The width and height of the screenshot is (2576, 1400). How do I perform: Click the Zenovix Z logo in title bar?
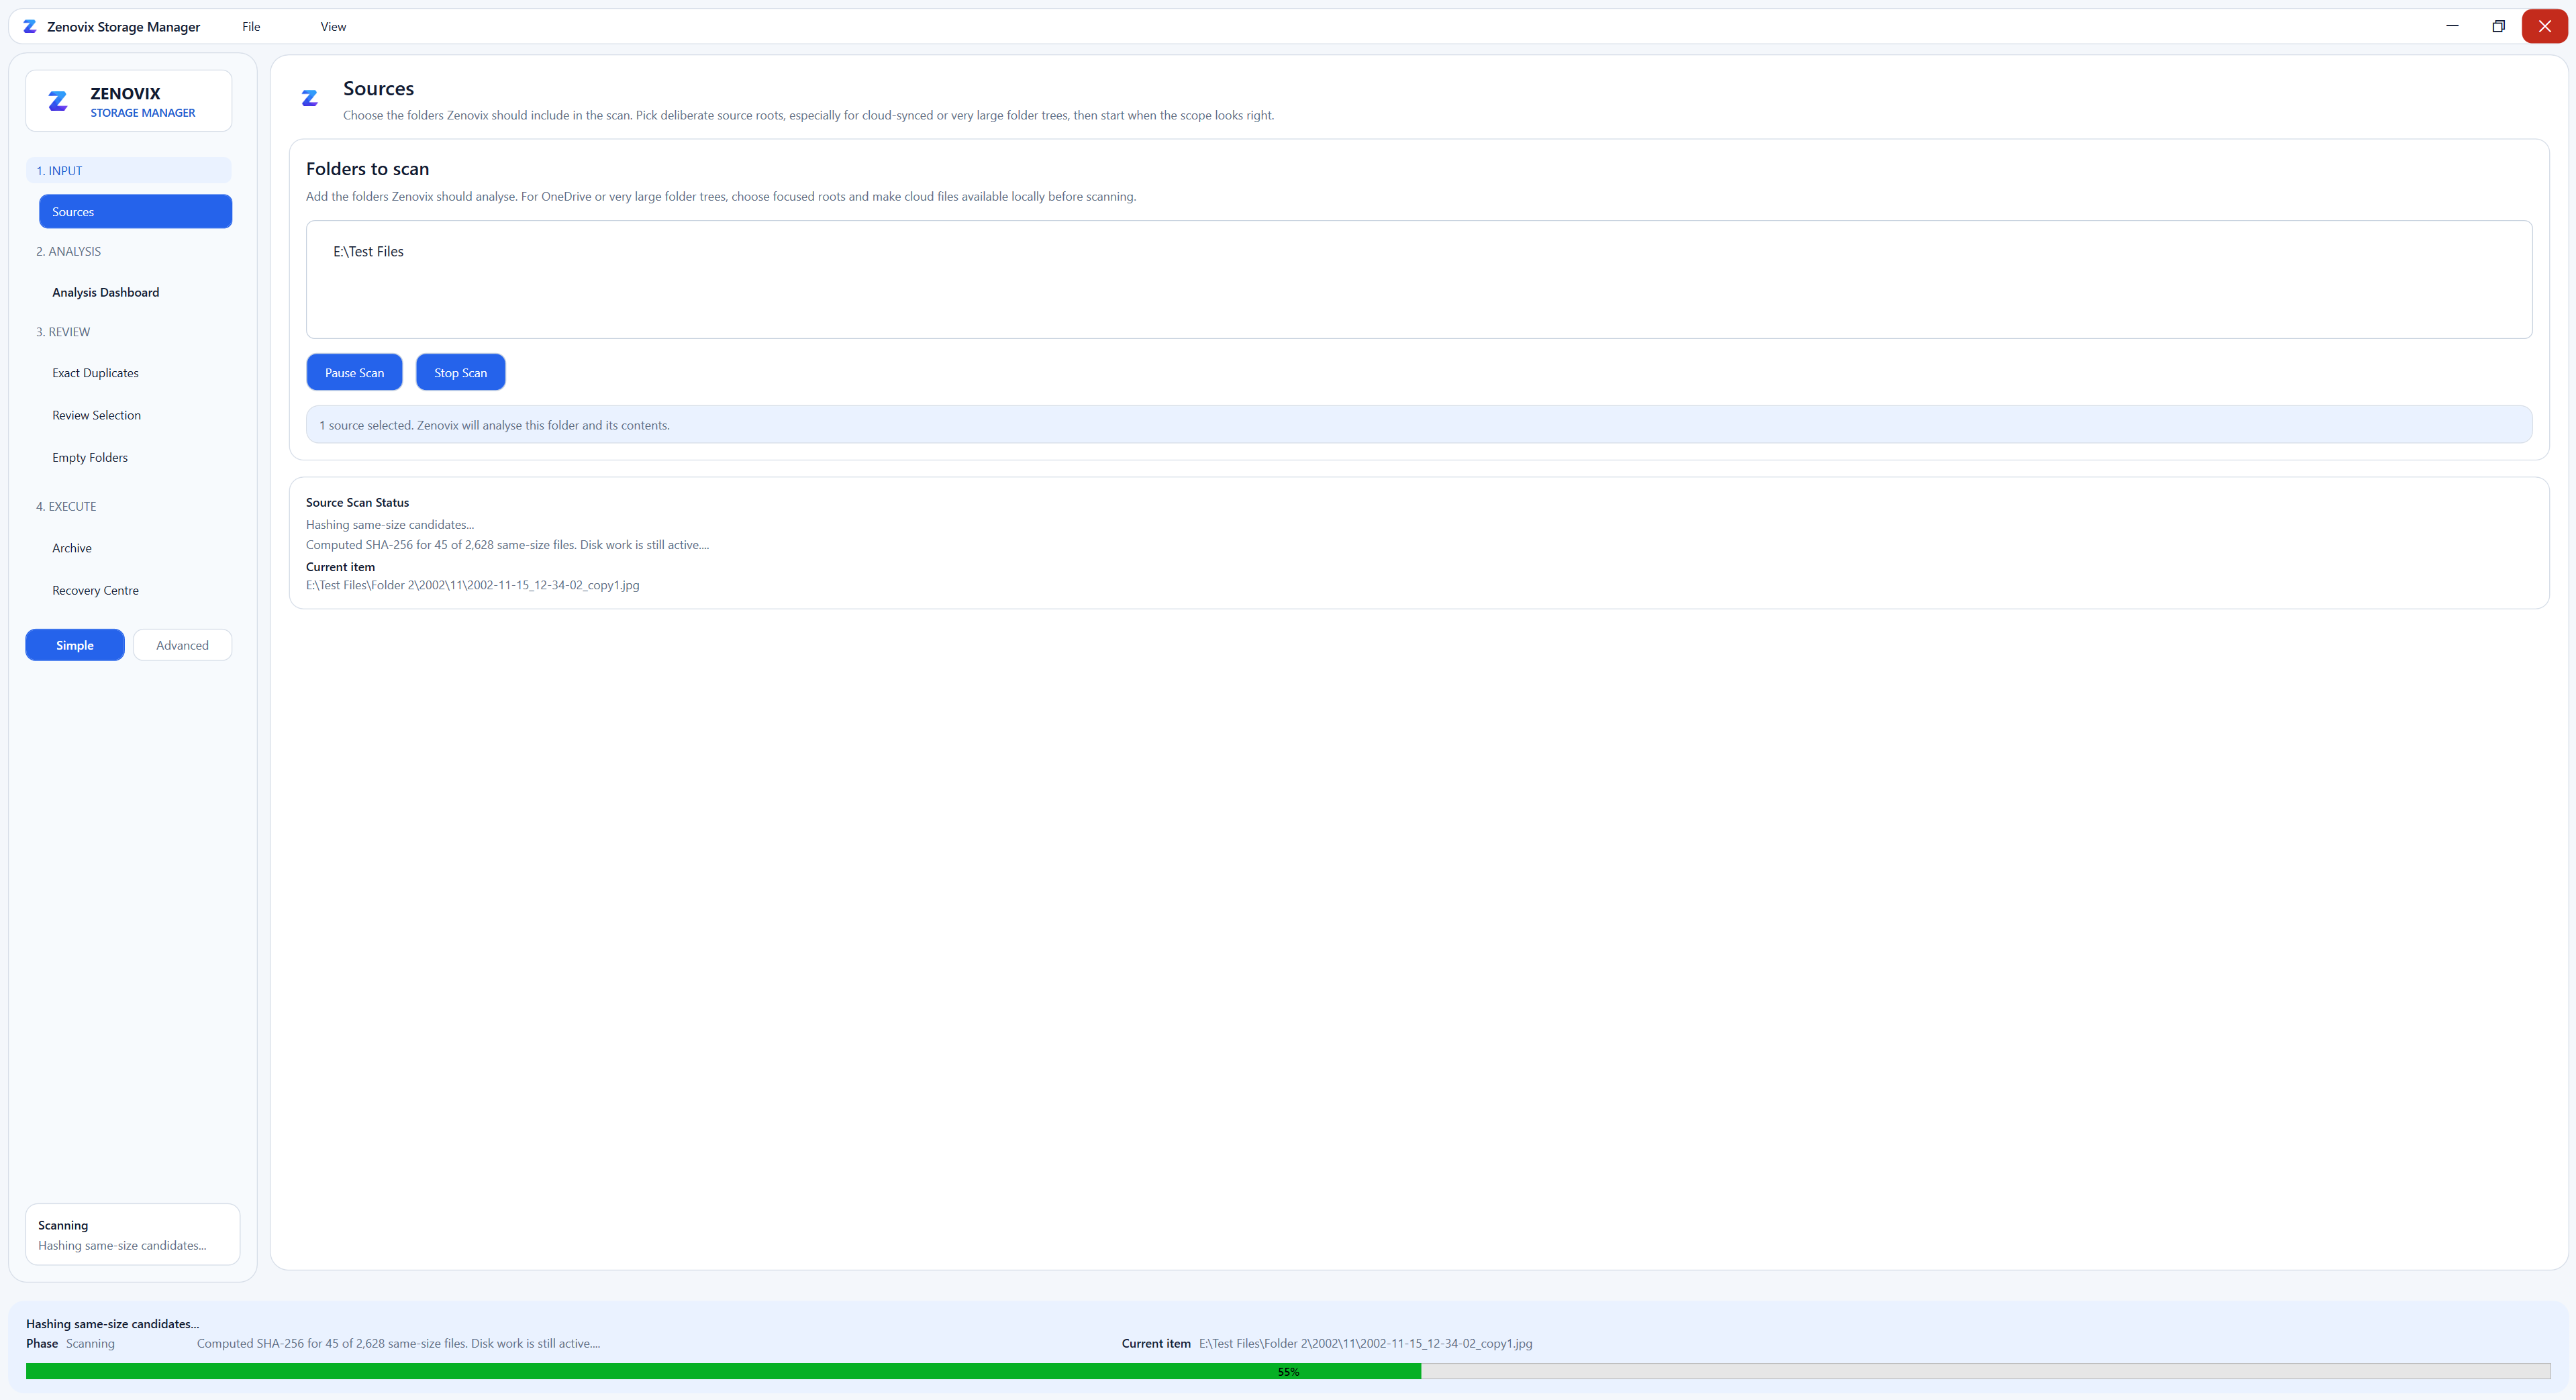click(30, 27)
